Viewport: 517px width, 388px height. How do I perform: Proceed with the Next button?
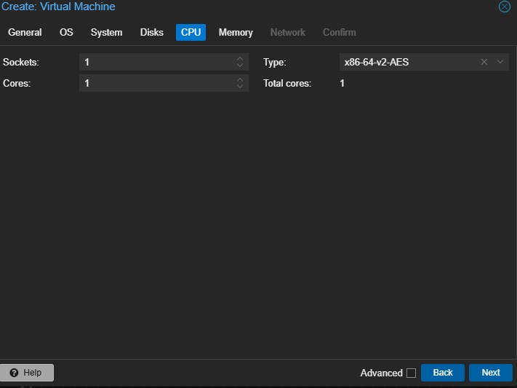tap(491, 373)
